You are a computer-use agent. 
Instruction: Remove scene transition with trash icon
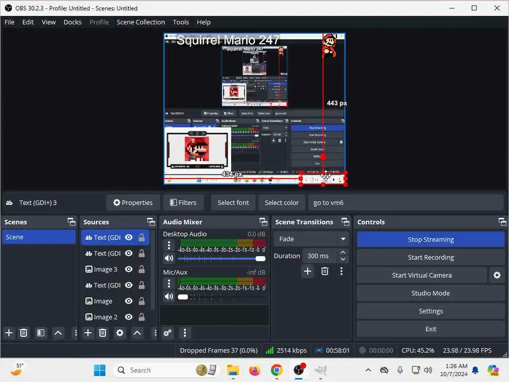tap(325, 271)
